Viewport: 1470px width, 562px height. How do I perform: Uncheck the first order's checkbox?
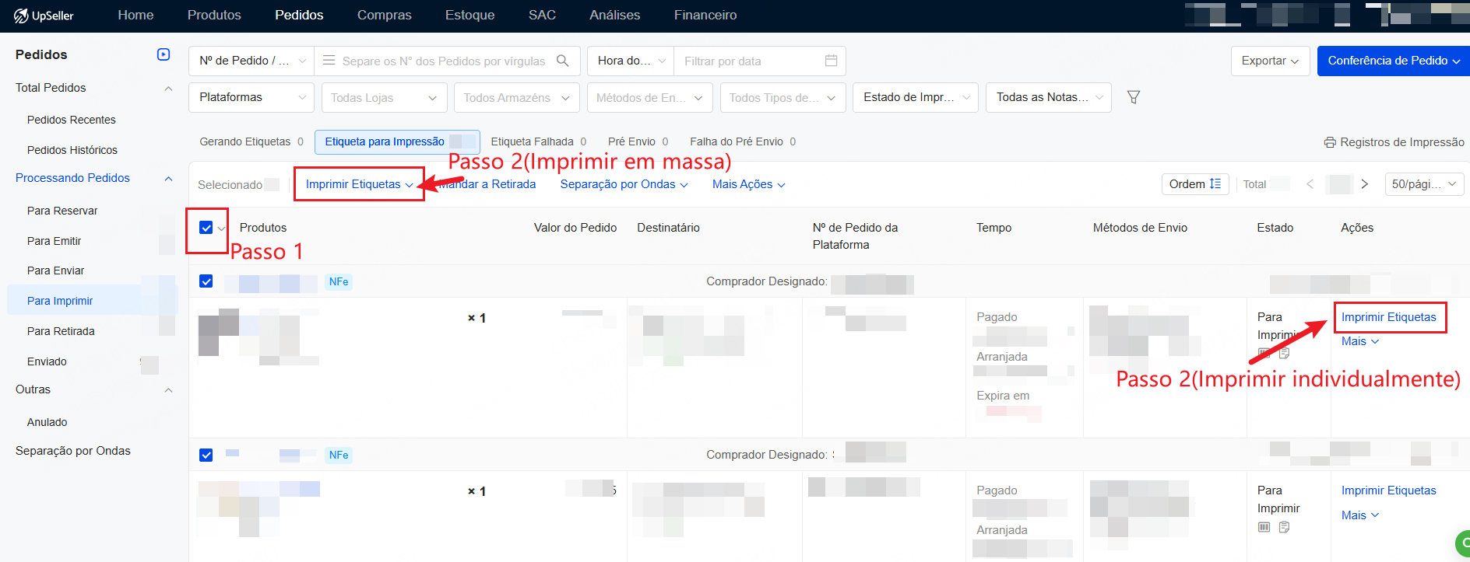[x=206, y=281]
